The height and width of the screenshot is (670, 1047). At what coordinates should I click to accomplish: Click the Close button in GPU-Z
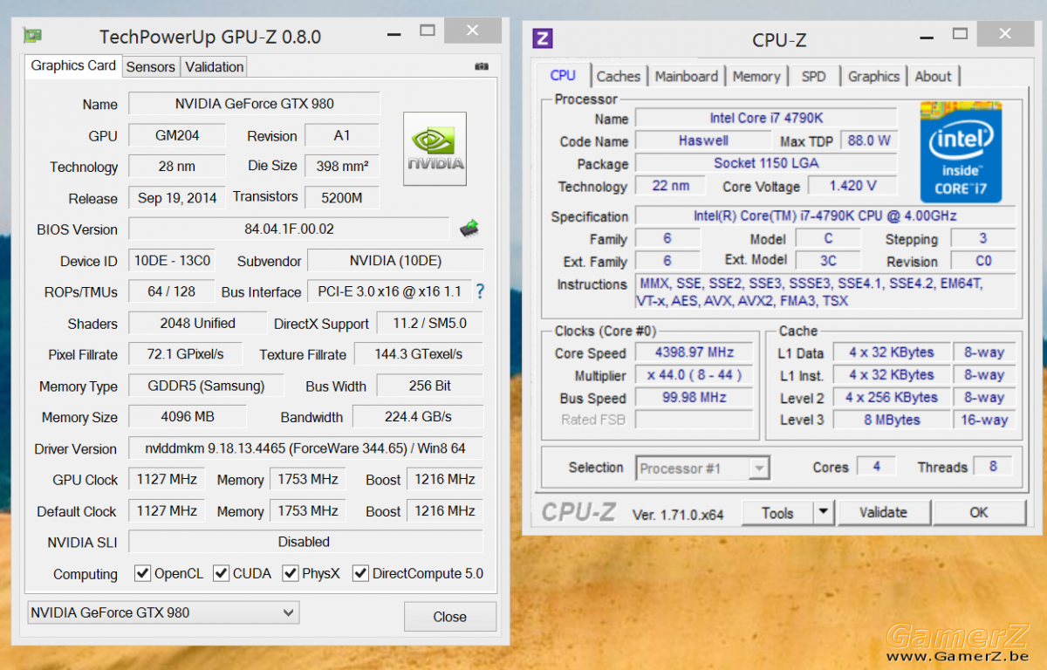click(449, 617)
